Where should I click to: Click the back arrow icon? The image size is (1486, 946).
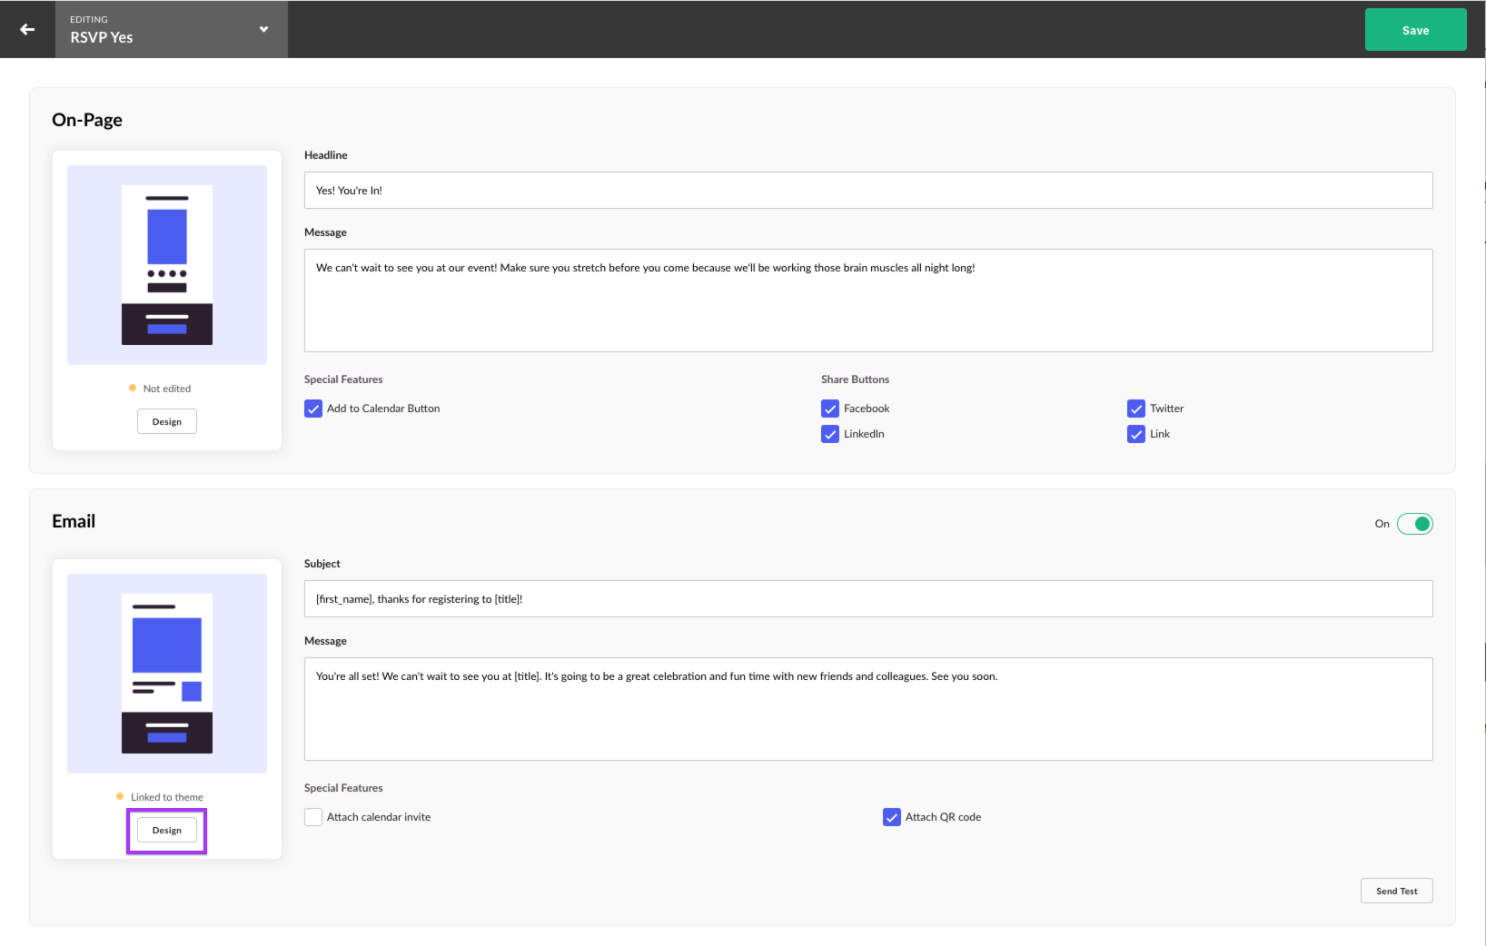pyautogui.click(x=27, y=29)
